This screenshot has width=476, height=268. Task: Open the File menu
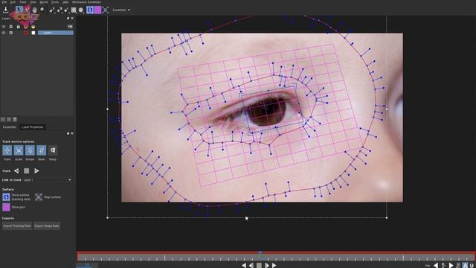pyautogui.click(x=4, y=1)
